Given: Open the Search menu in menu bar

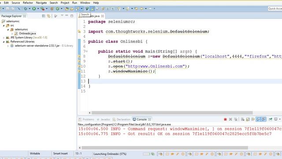Looking at the screenshot, I should (54, 3).
